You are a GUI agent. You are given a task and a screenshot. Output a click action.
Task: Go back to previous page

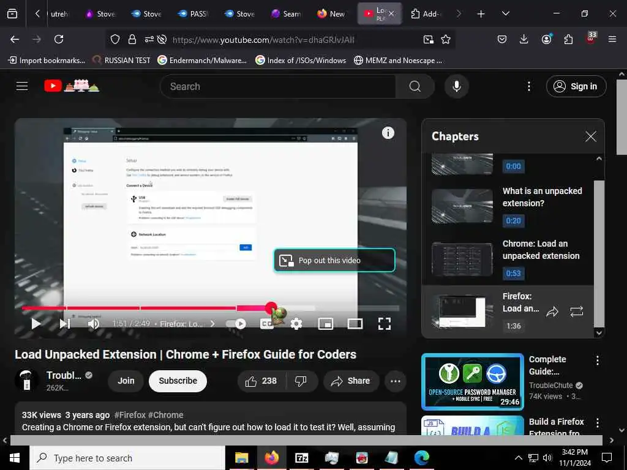tap(15, 39)
